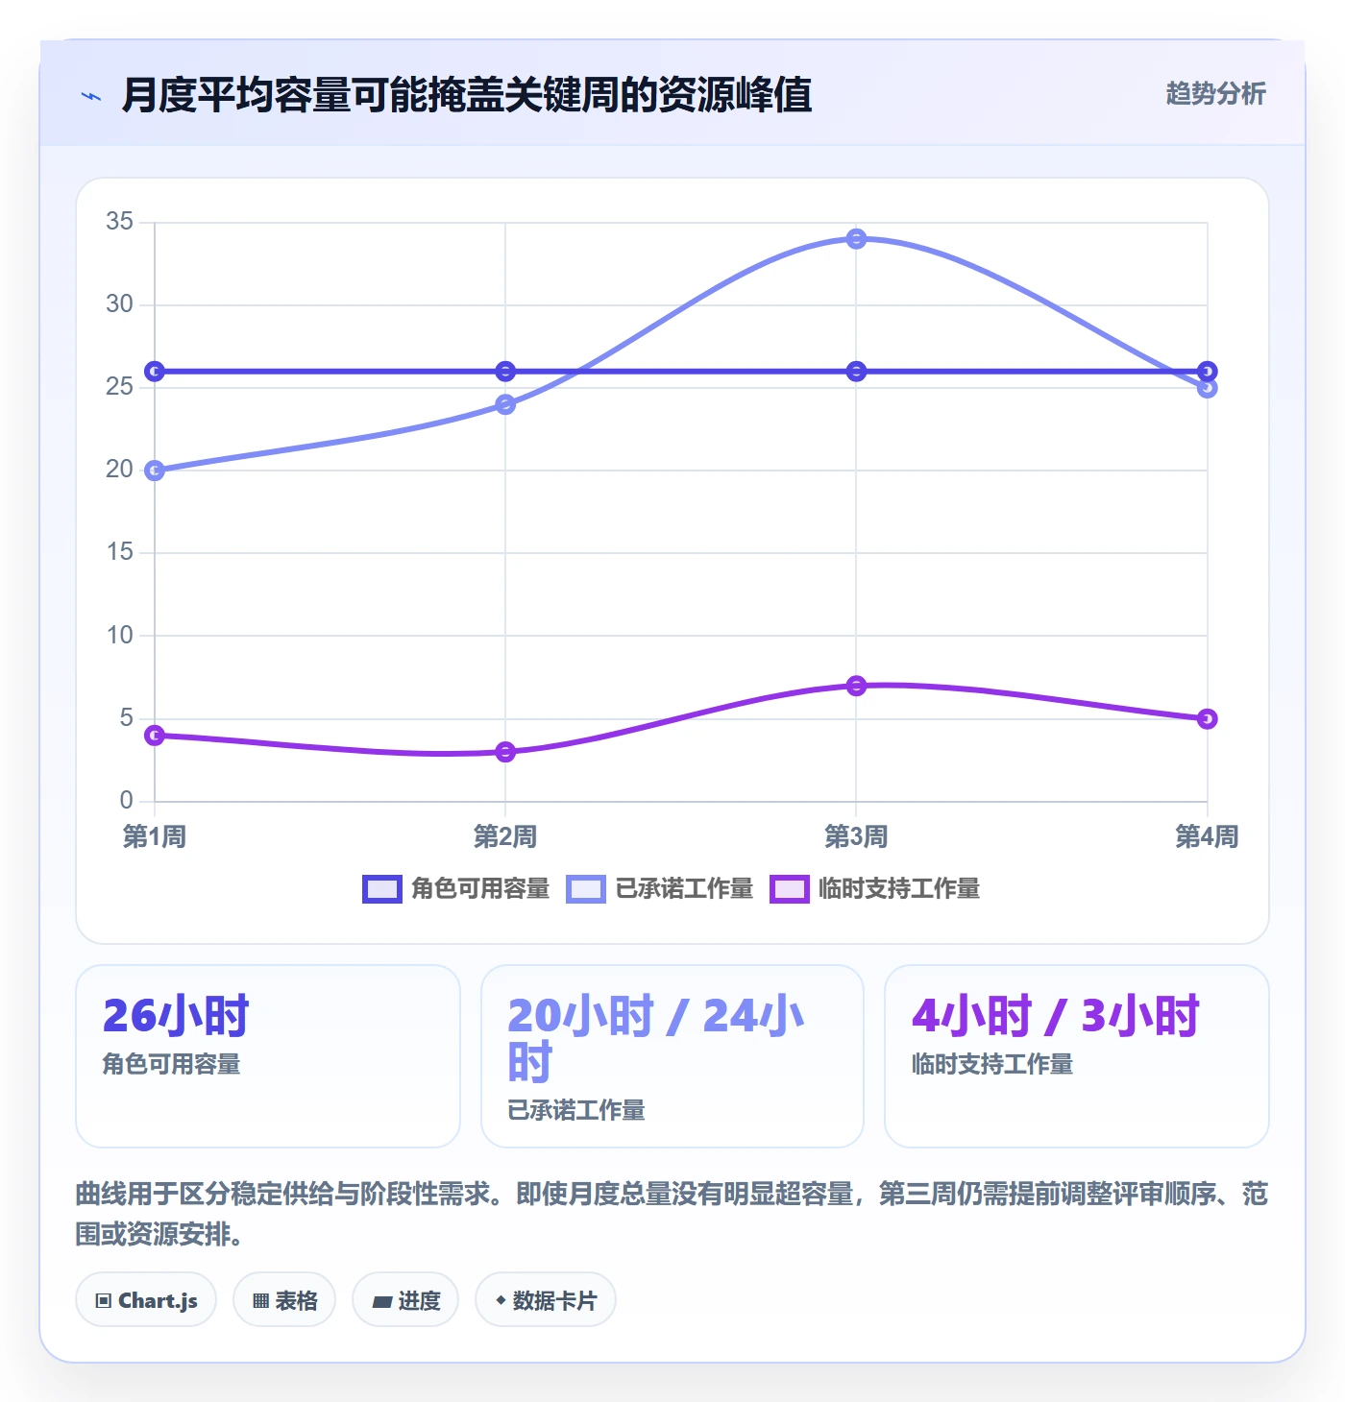This screenshot has width=1345, height=1402.
Task: Click the 临时支持工作量 data point at 第1周
Action: click(x=155, y=736)
